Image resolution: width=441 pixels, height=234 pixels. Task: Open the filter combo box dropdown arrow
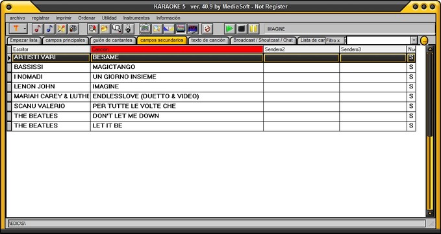click(x=414, y=40)
